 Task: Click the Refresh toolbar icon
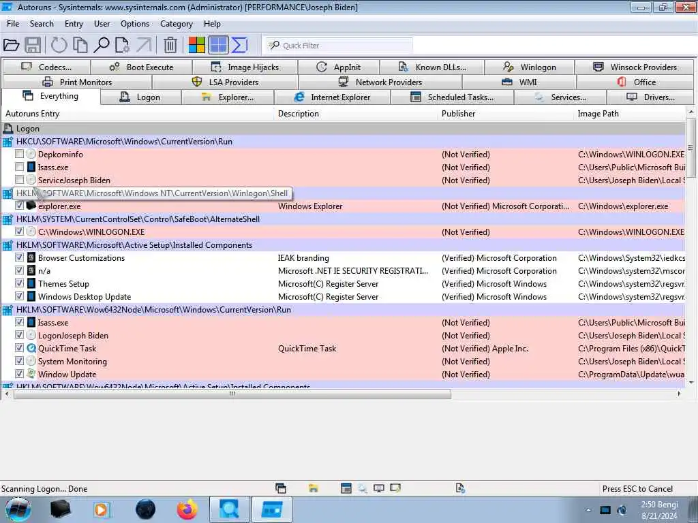point(59,45)
